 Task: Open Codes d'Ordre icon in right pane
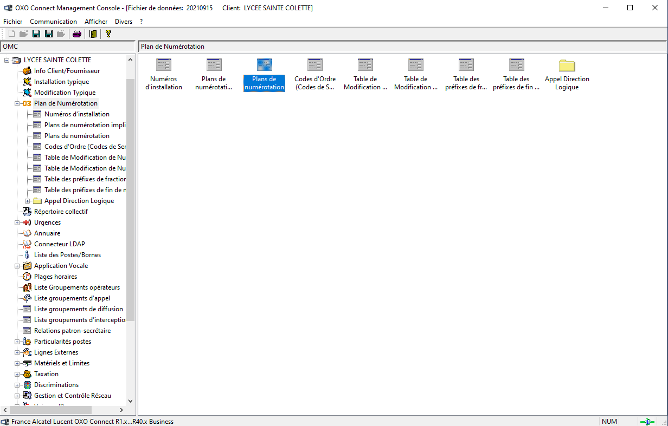tap(315, 65)
